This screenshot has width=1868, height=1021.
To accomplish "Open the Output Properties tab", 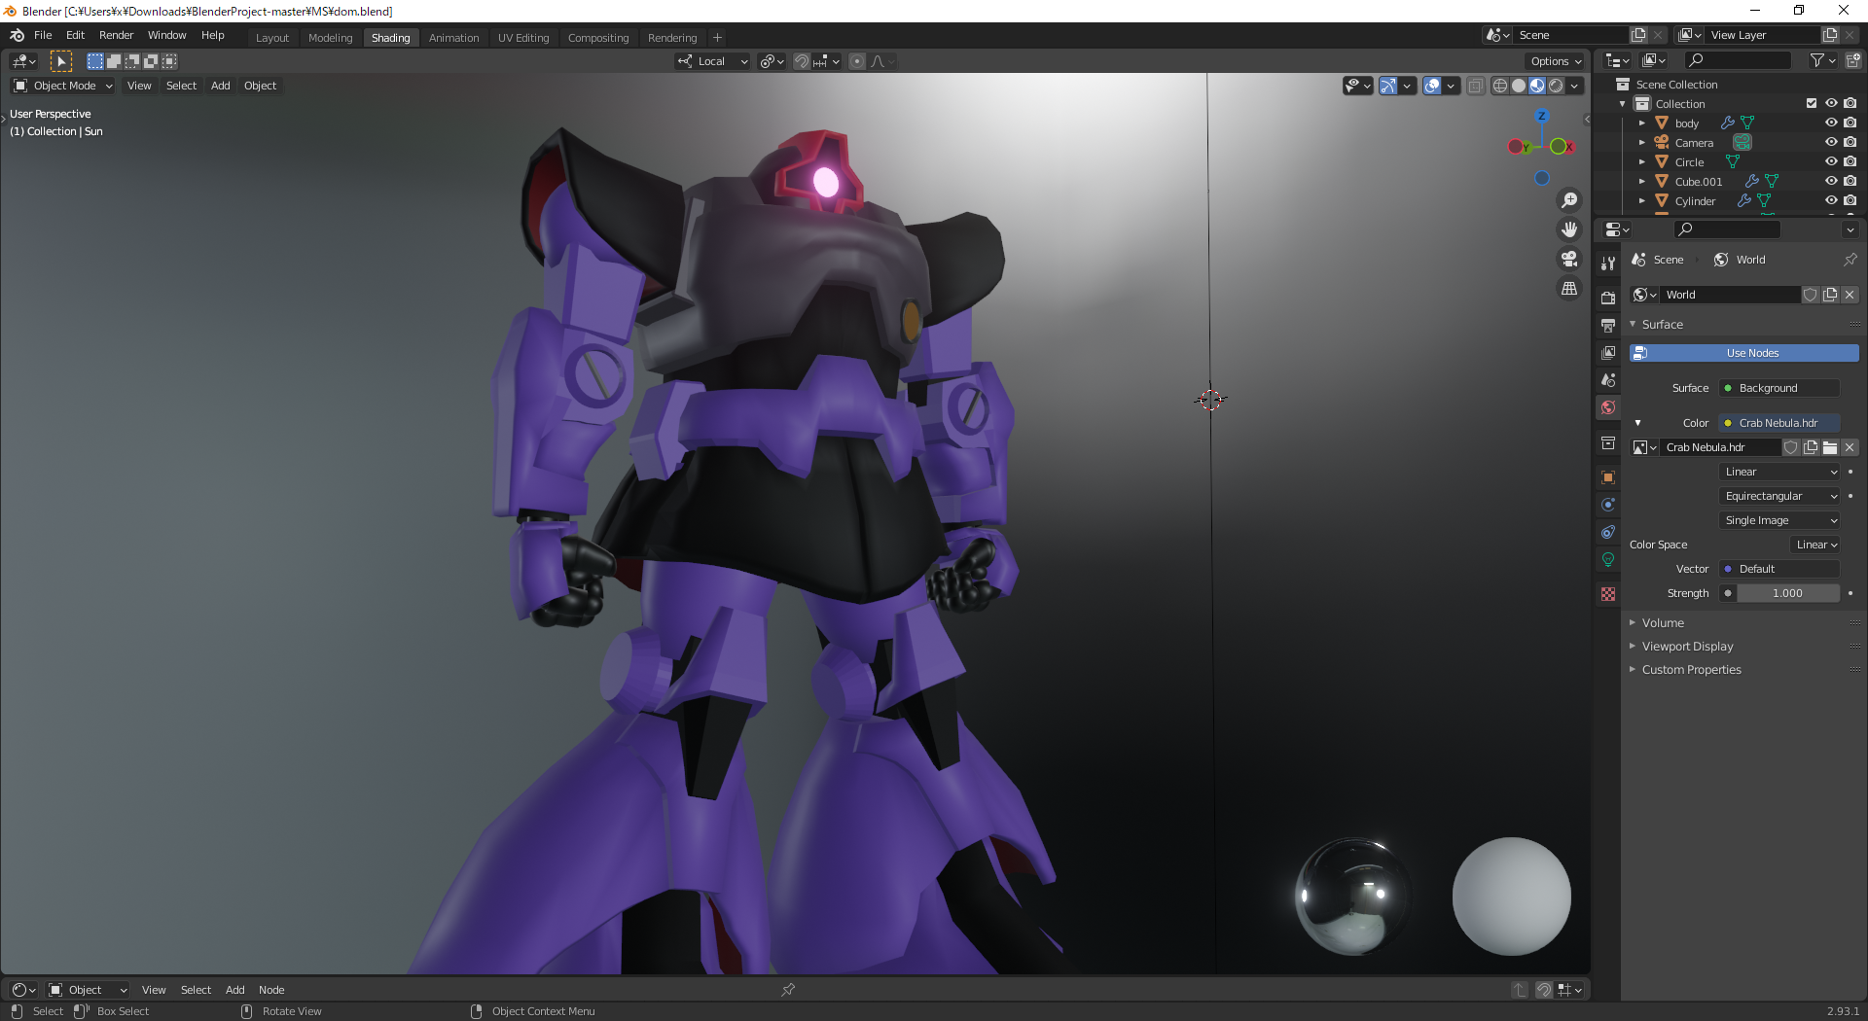I will (1608, 325).
